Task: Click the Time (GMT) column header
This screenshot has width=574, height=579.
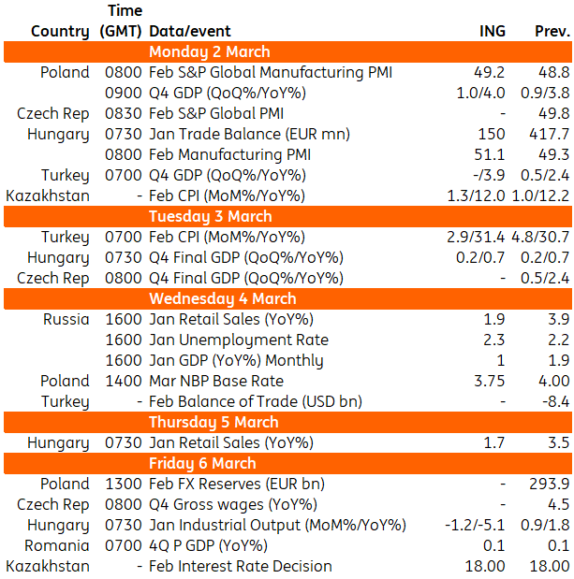Action: [121, 22]
